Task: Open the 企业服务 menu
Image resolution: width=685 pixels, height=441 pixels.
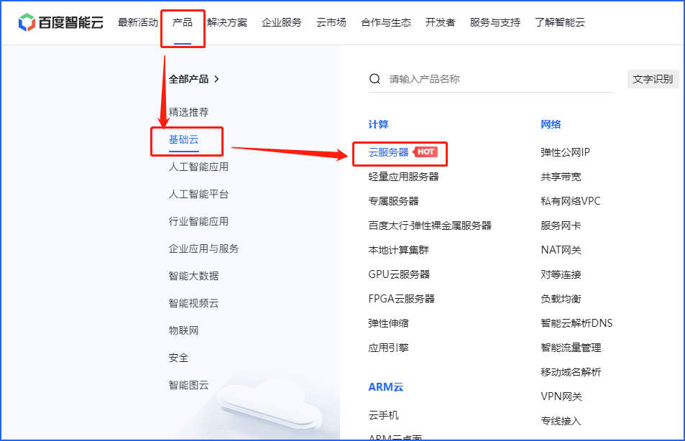Action: coord(282,22)
